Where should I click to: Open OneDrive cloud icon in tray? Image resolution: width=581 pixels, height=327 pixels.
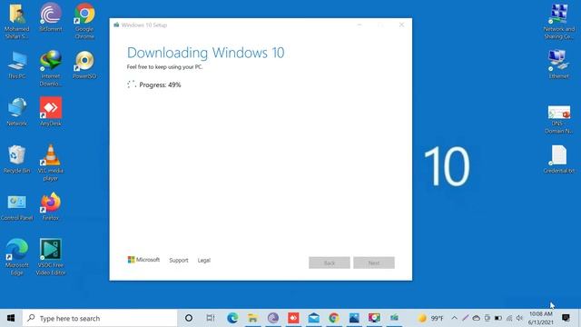click(x=476, y=318)
